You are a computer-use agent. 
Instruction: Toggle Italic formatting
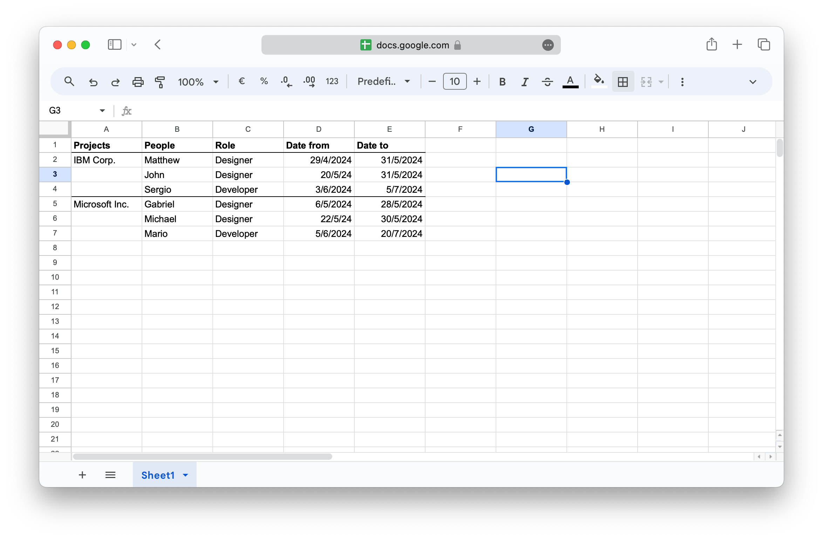525,82
